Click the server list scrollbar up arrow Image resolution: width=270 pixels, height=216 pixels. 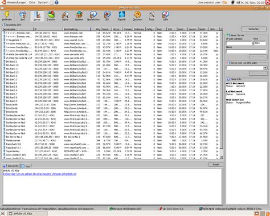tap(221, 29)
